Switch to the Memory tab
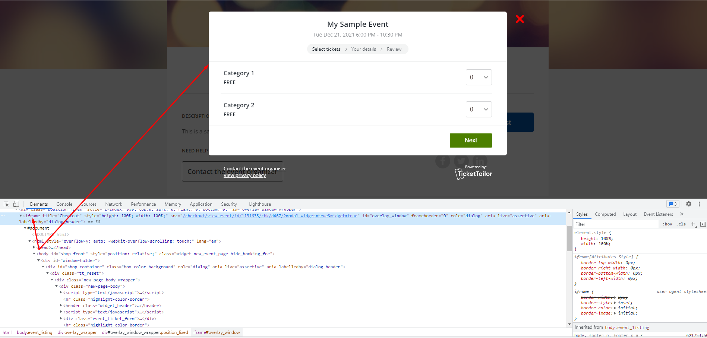This screenshot has height=338, width=707. point(173,204)
